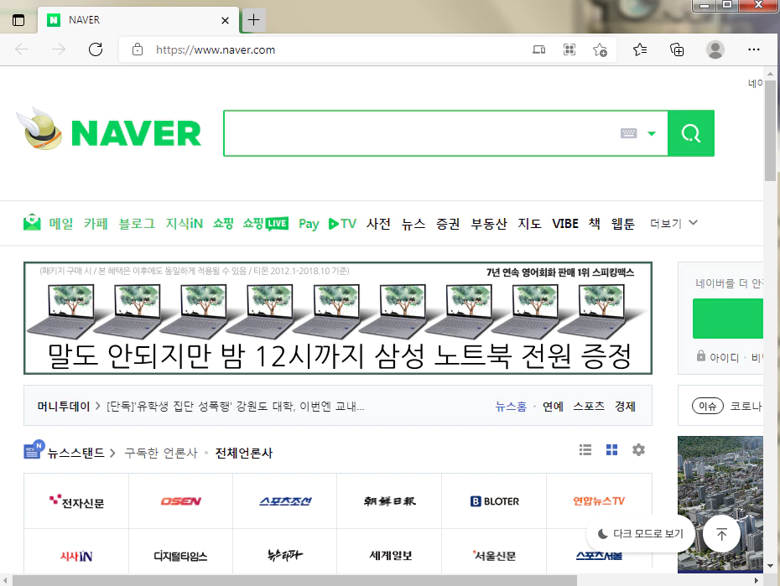Open newsstand settings gear icon

tap(639, 450)
